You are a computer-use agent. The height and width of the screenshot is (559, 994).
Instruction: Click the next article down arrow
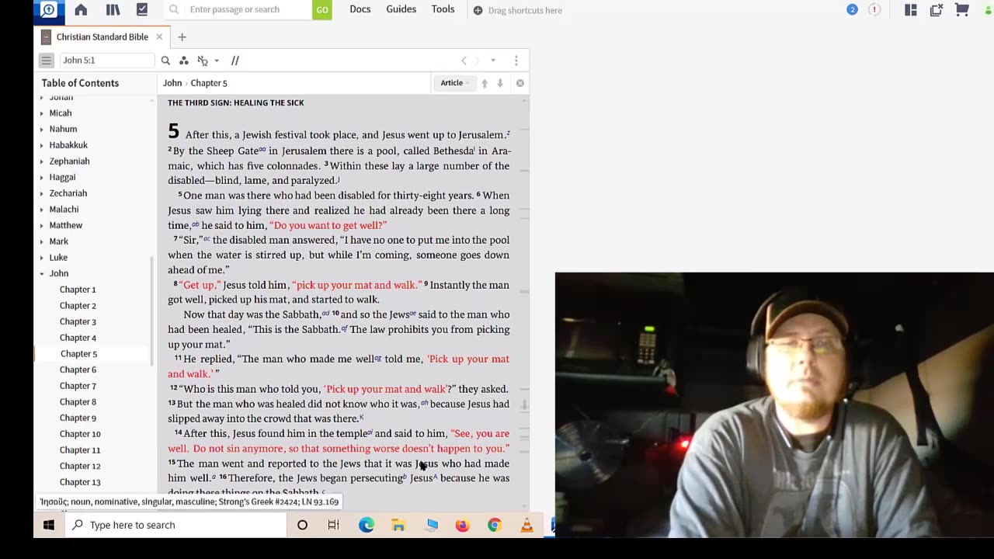click(500, 83)
